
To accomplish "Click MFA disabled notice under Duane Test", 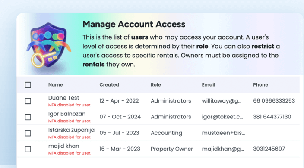I will (x=70, y=105).
